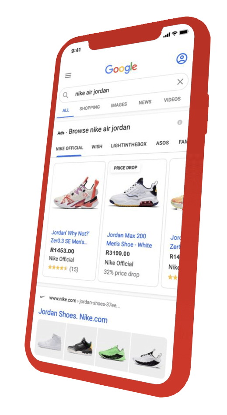Clear search with the X icon

pyautogui.click(x=180, y=82)
